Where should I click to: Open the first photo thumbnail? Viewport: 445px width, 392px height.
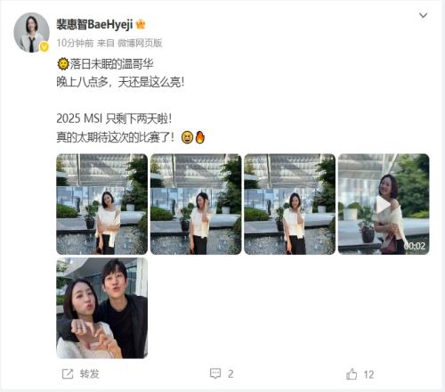click(101, 204)
